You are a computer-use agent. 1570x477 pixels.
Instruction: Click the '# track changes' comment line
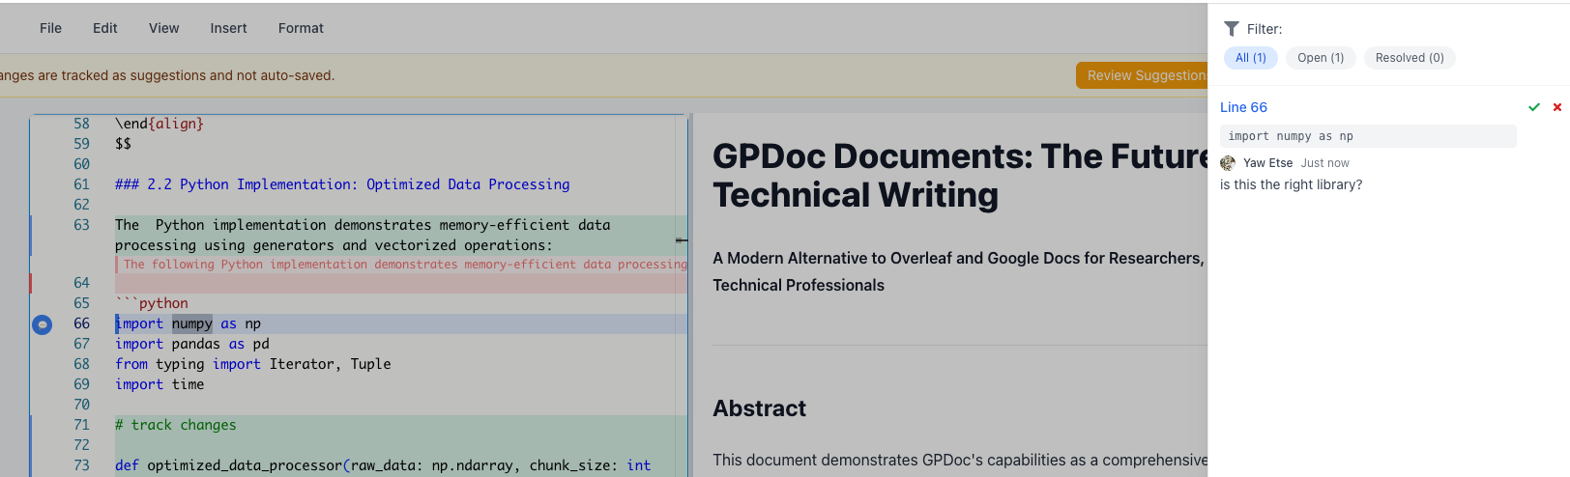click(176, 425)
